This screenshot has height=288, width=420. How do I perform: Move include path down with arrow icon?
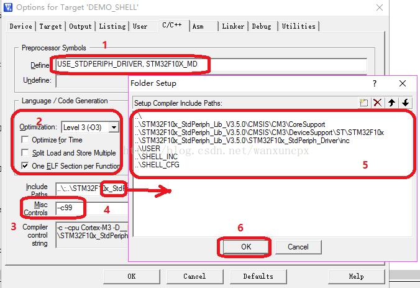tap(406, 103)
